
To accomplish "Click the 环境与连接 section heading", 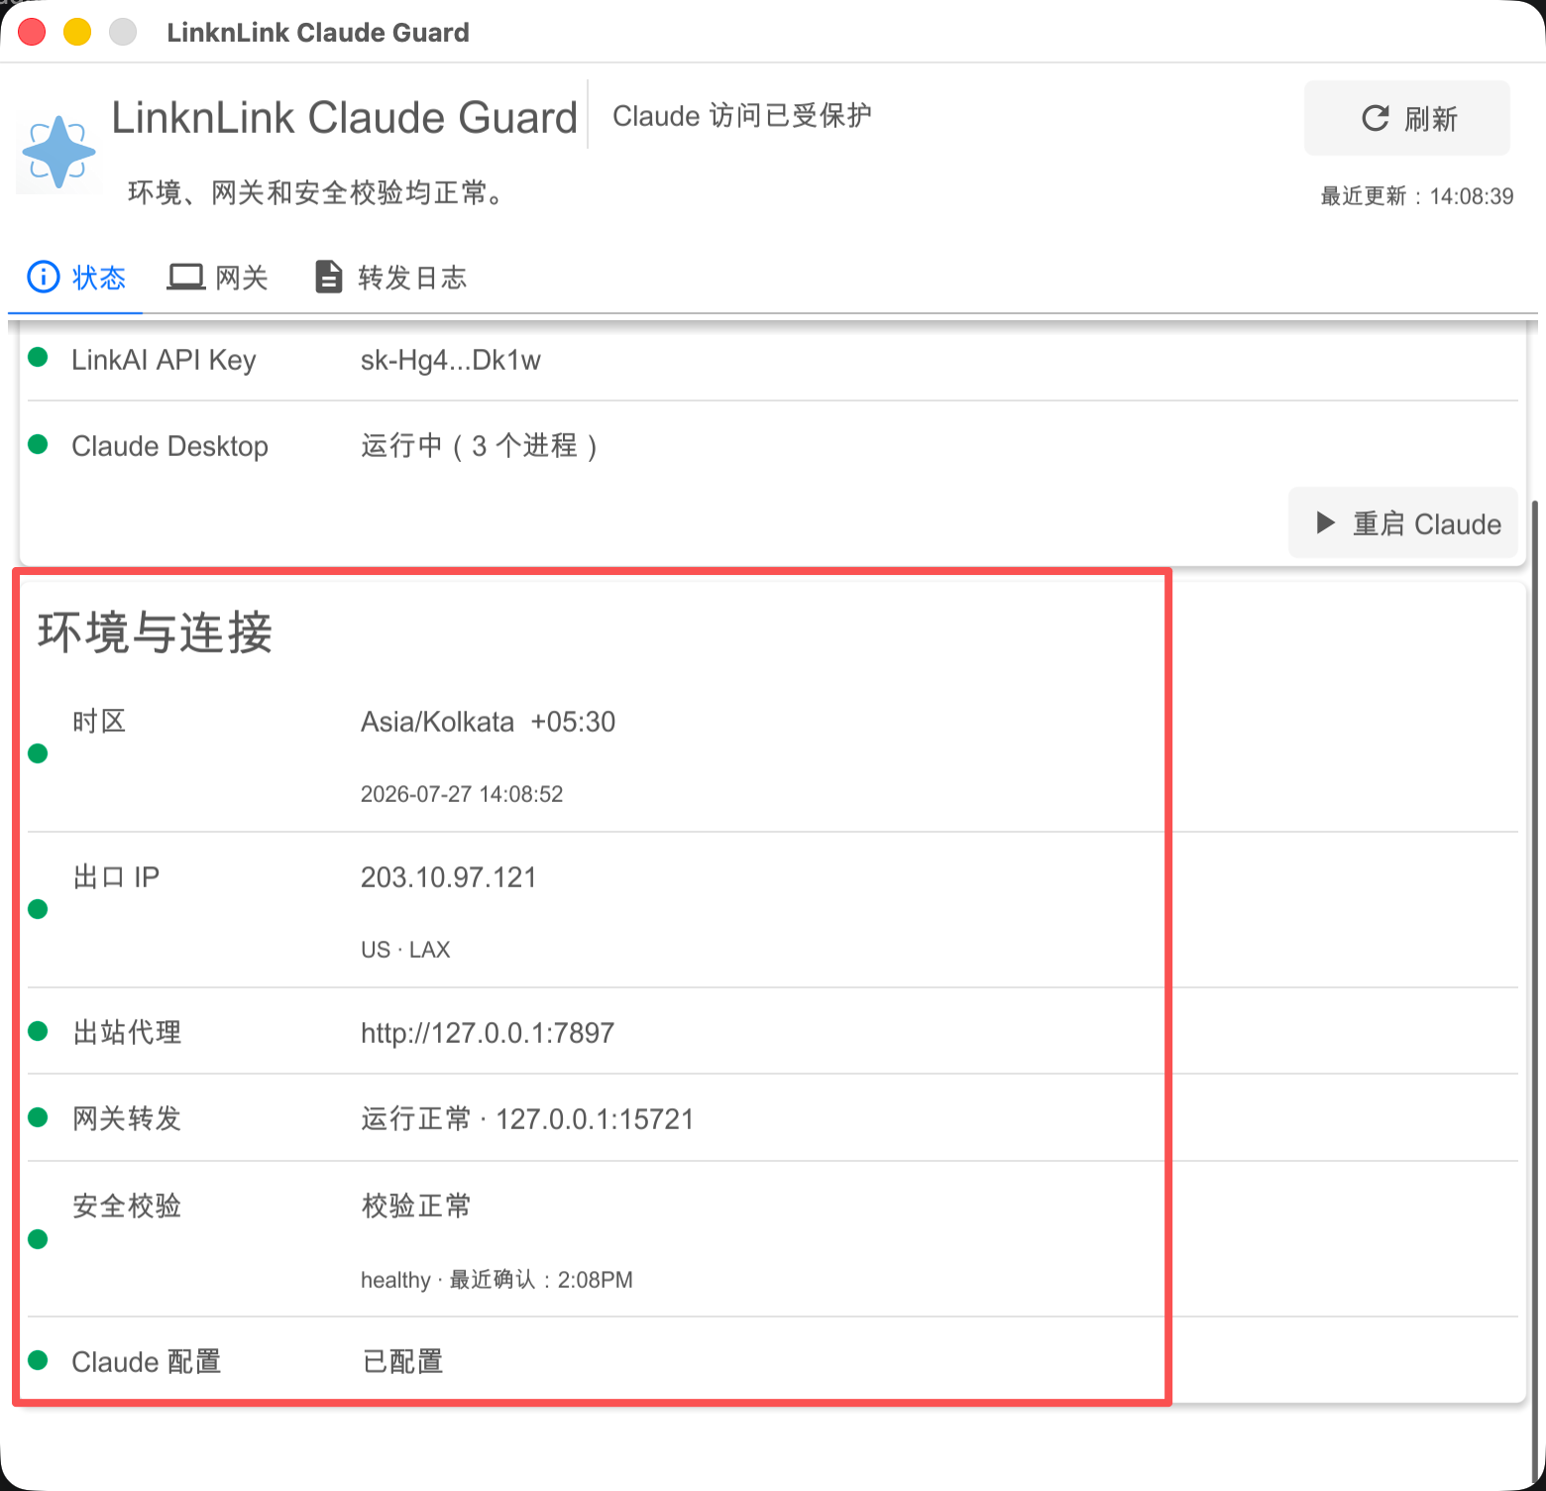I will pyautogui.click(x=155, y=632).
